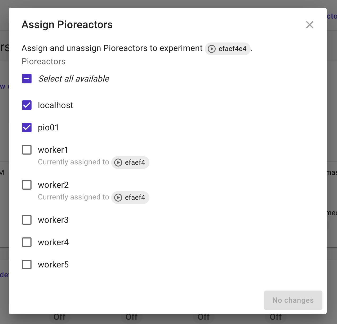The height and width of the screenshot is (324, 337).
Task: Click the efaef4e4 experiment name text
Action: coord(232,49)
